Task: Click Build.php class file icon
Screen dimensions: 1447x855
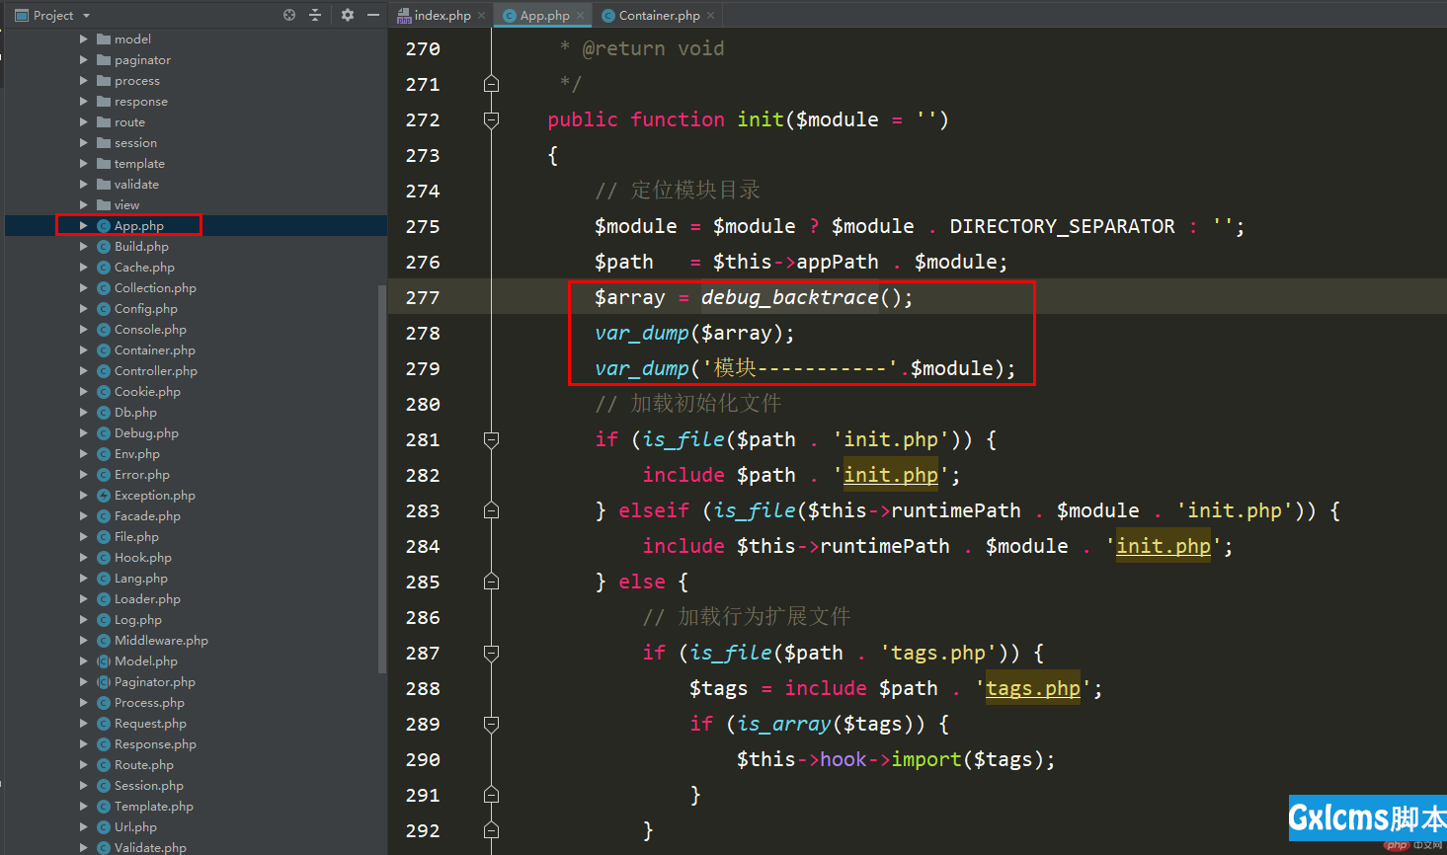Action: [104, 247]
